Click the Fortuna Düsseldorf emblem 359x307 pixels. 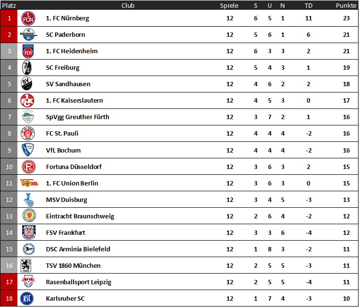pos(29,167)
